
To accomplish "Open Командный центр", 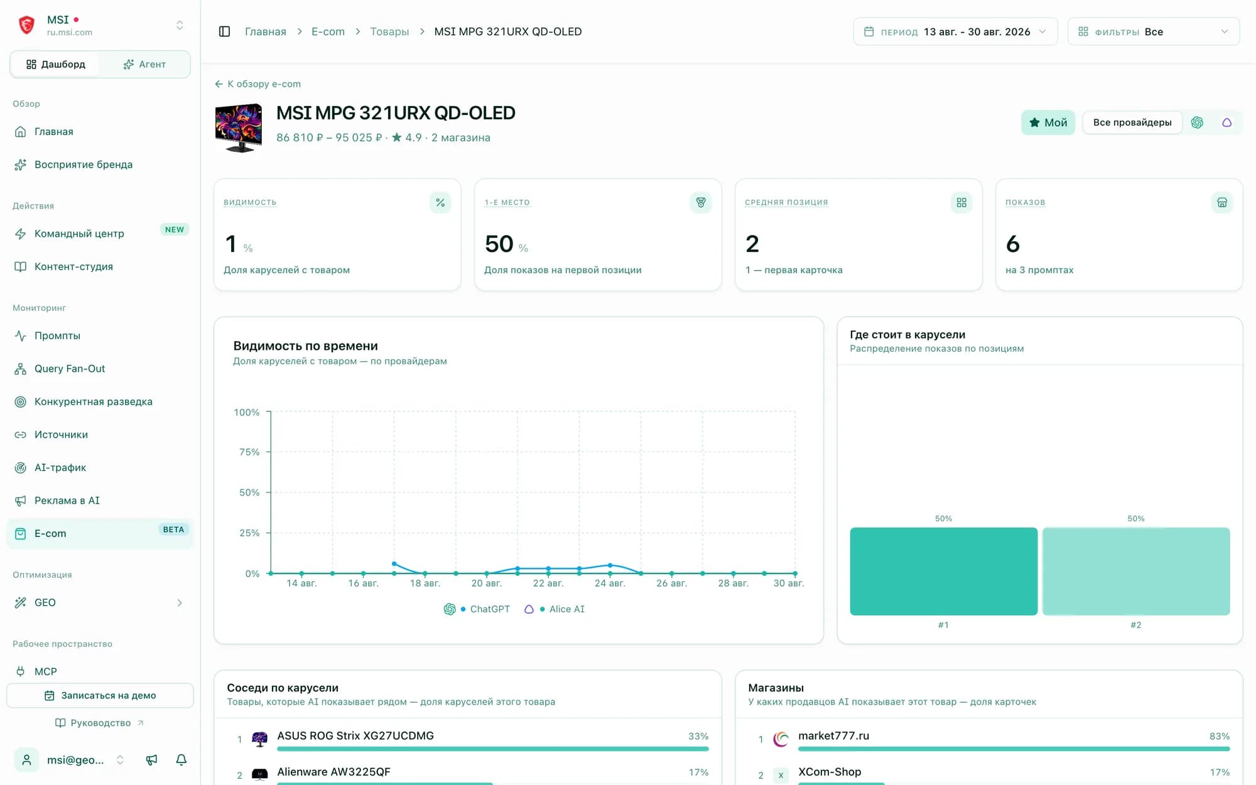I will tap(100, 234).
